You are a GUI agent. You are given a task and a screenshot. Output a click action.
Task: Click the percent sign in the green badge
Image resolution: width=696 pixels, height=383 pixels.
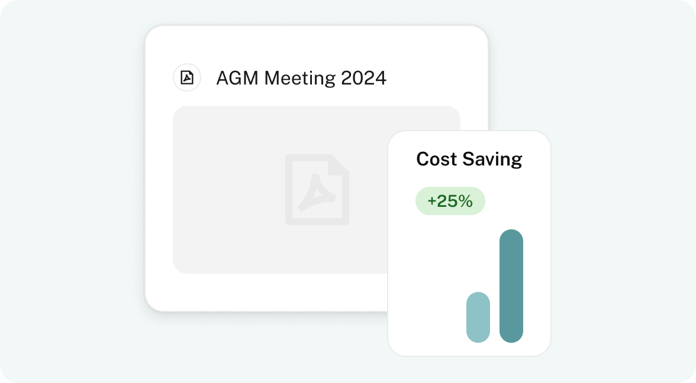point(465,201)
